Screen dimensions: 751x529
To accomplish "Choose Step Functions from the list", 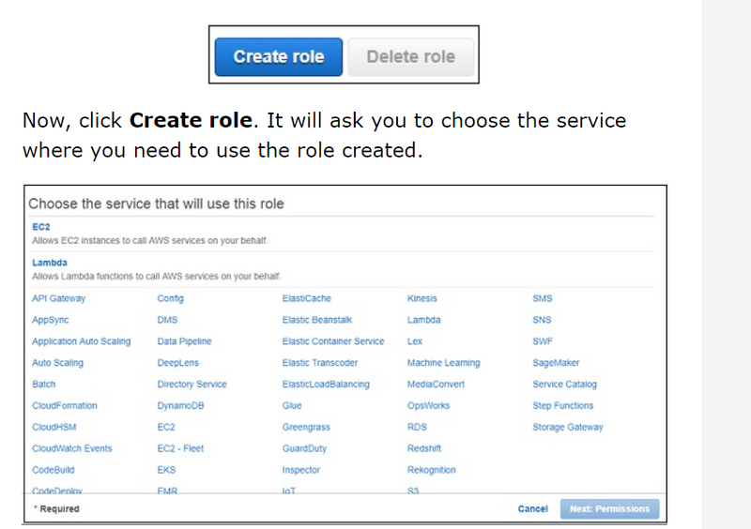I will pyautogui.click(x=562, y=406).
